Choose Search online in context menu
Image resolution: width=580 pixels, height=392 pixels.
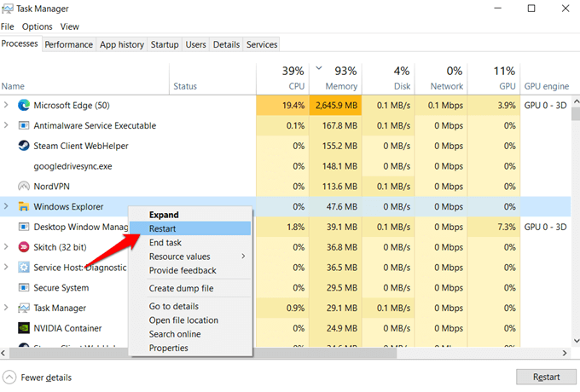(x=190, y=334)
